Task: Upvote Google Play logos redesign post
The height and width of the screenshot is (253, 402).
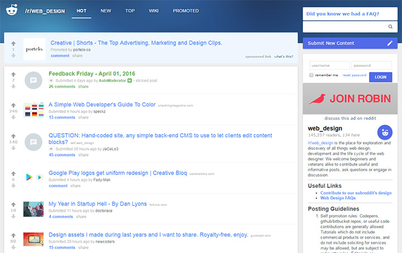Action: [13, 173]
